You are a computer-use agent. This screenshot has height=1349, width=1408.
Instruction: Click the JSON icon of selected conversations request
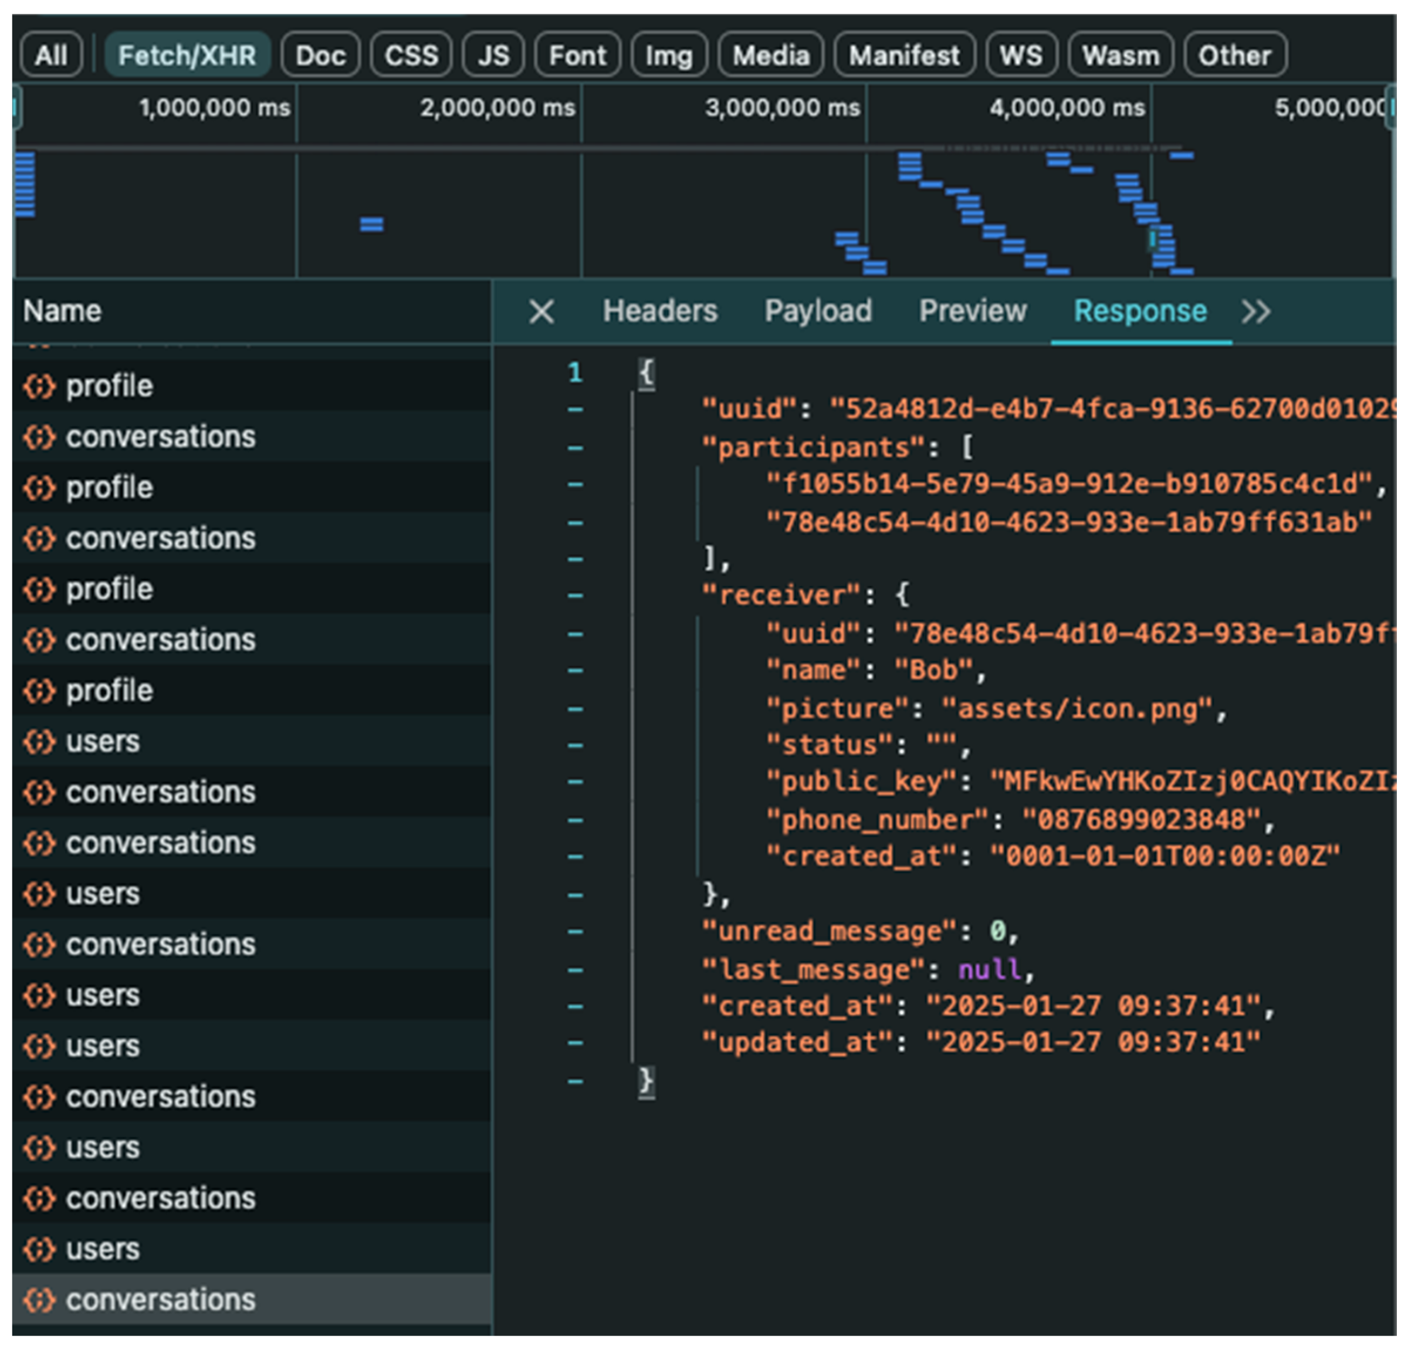39,1300
